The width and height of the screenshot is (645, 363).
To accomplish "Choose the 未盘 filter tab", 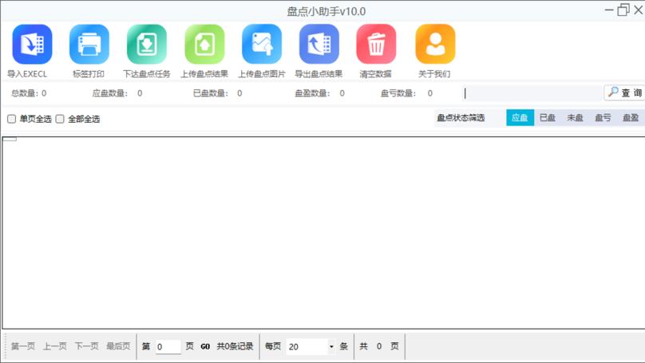I will (x=575, y=117).
